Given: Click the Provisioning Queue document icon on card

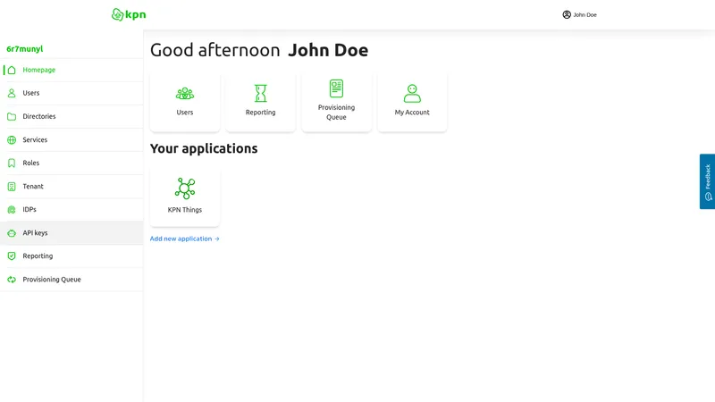Looking at the screenshot, I should click(336, 88).
